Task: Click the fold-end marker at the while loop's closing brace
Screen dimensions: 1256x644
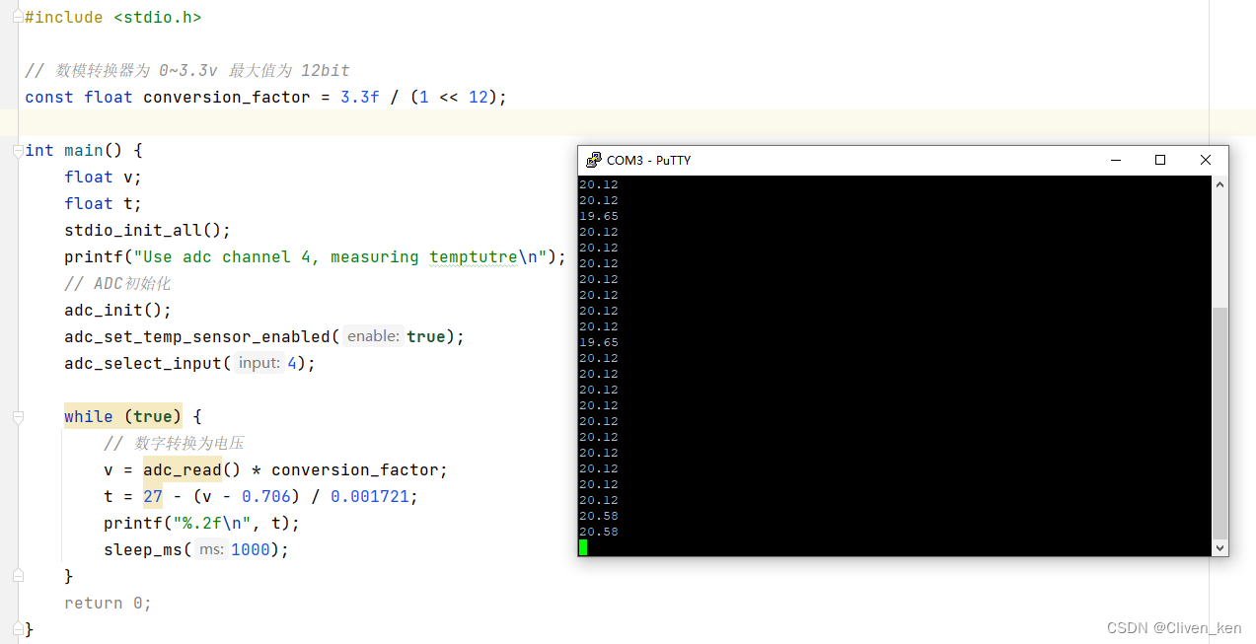Action: point(18,576)
